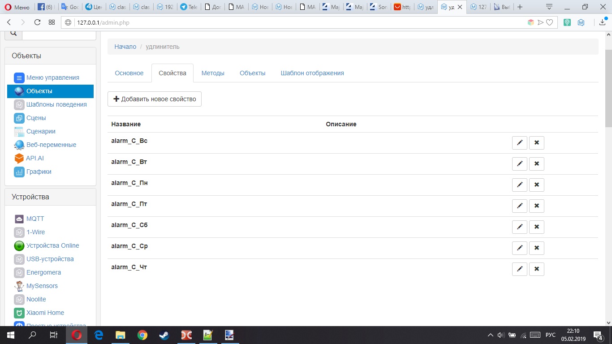Image resolution: width=612 pixels, height=344 pixels.
Task: Click Добавить новое свойство button
Action: pyautogui.click(x=155, y=99)
